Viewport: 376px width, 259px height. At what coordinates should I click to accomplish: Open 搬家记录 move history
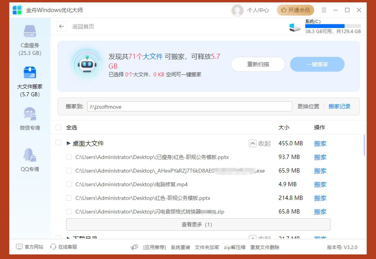[339, 106]
